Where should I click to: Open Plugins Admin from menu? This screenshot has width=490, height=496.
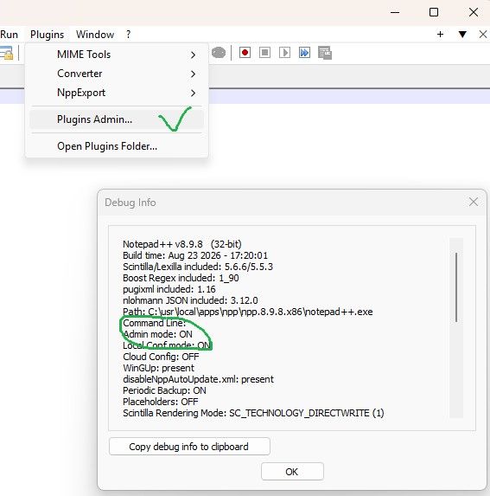(x=117, y=119)
